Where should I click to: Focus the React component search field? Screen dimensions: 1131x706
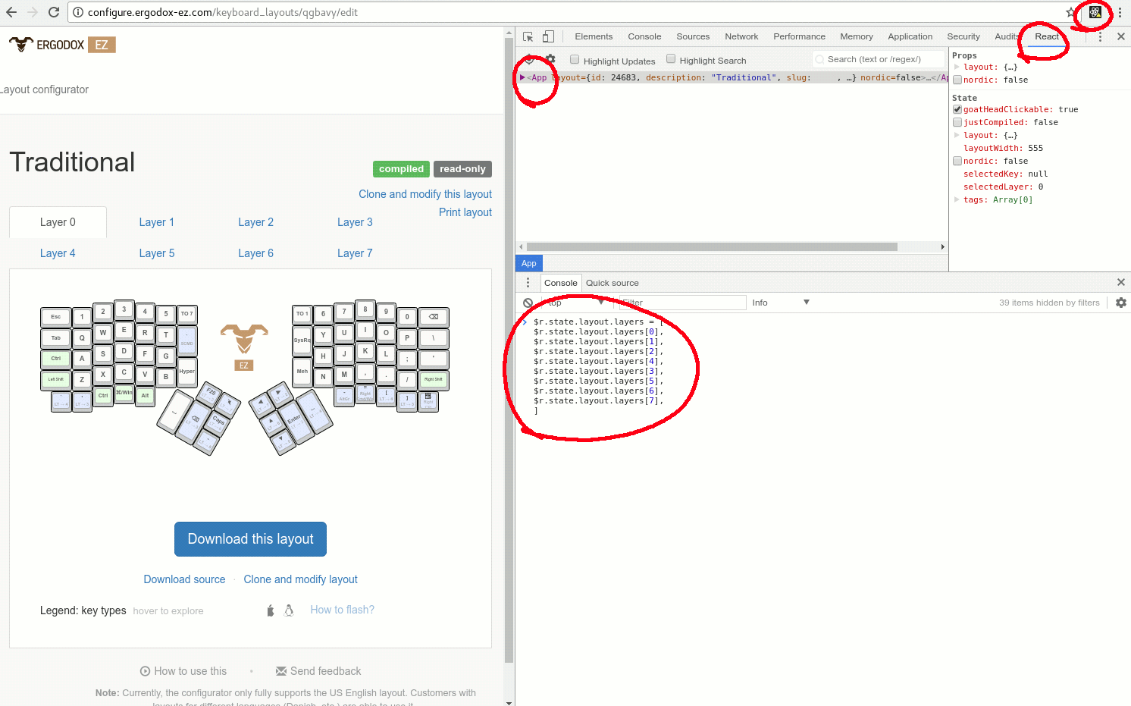point(879,59)
